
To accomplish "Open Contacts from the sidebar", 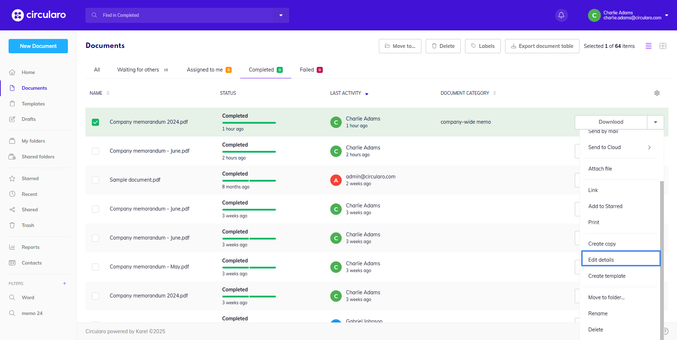I will 32,263.
